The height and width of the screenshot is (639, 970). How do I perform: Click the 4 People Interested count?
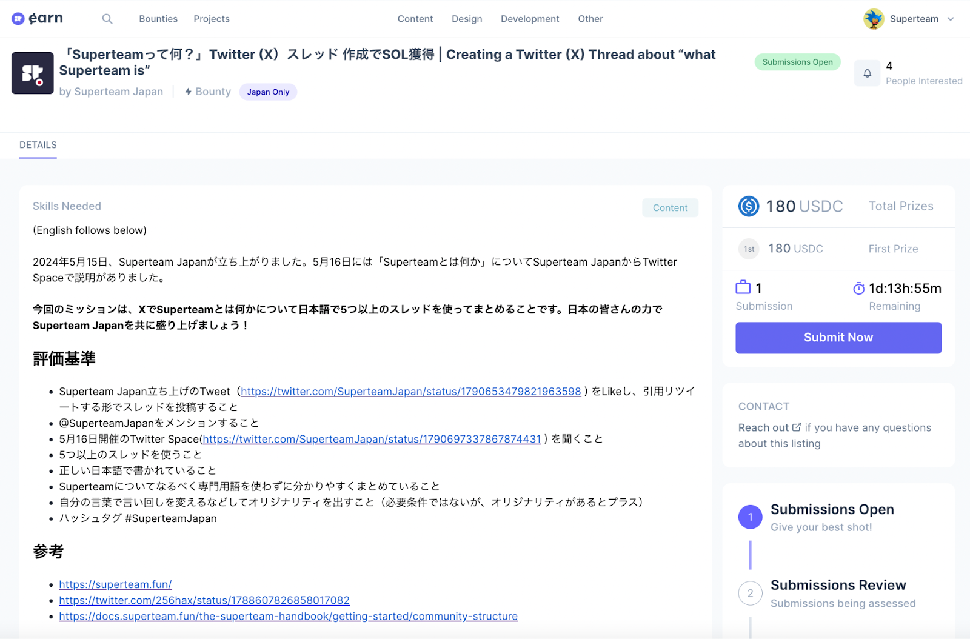click(923, 73)
